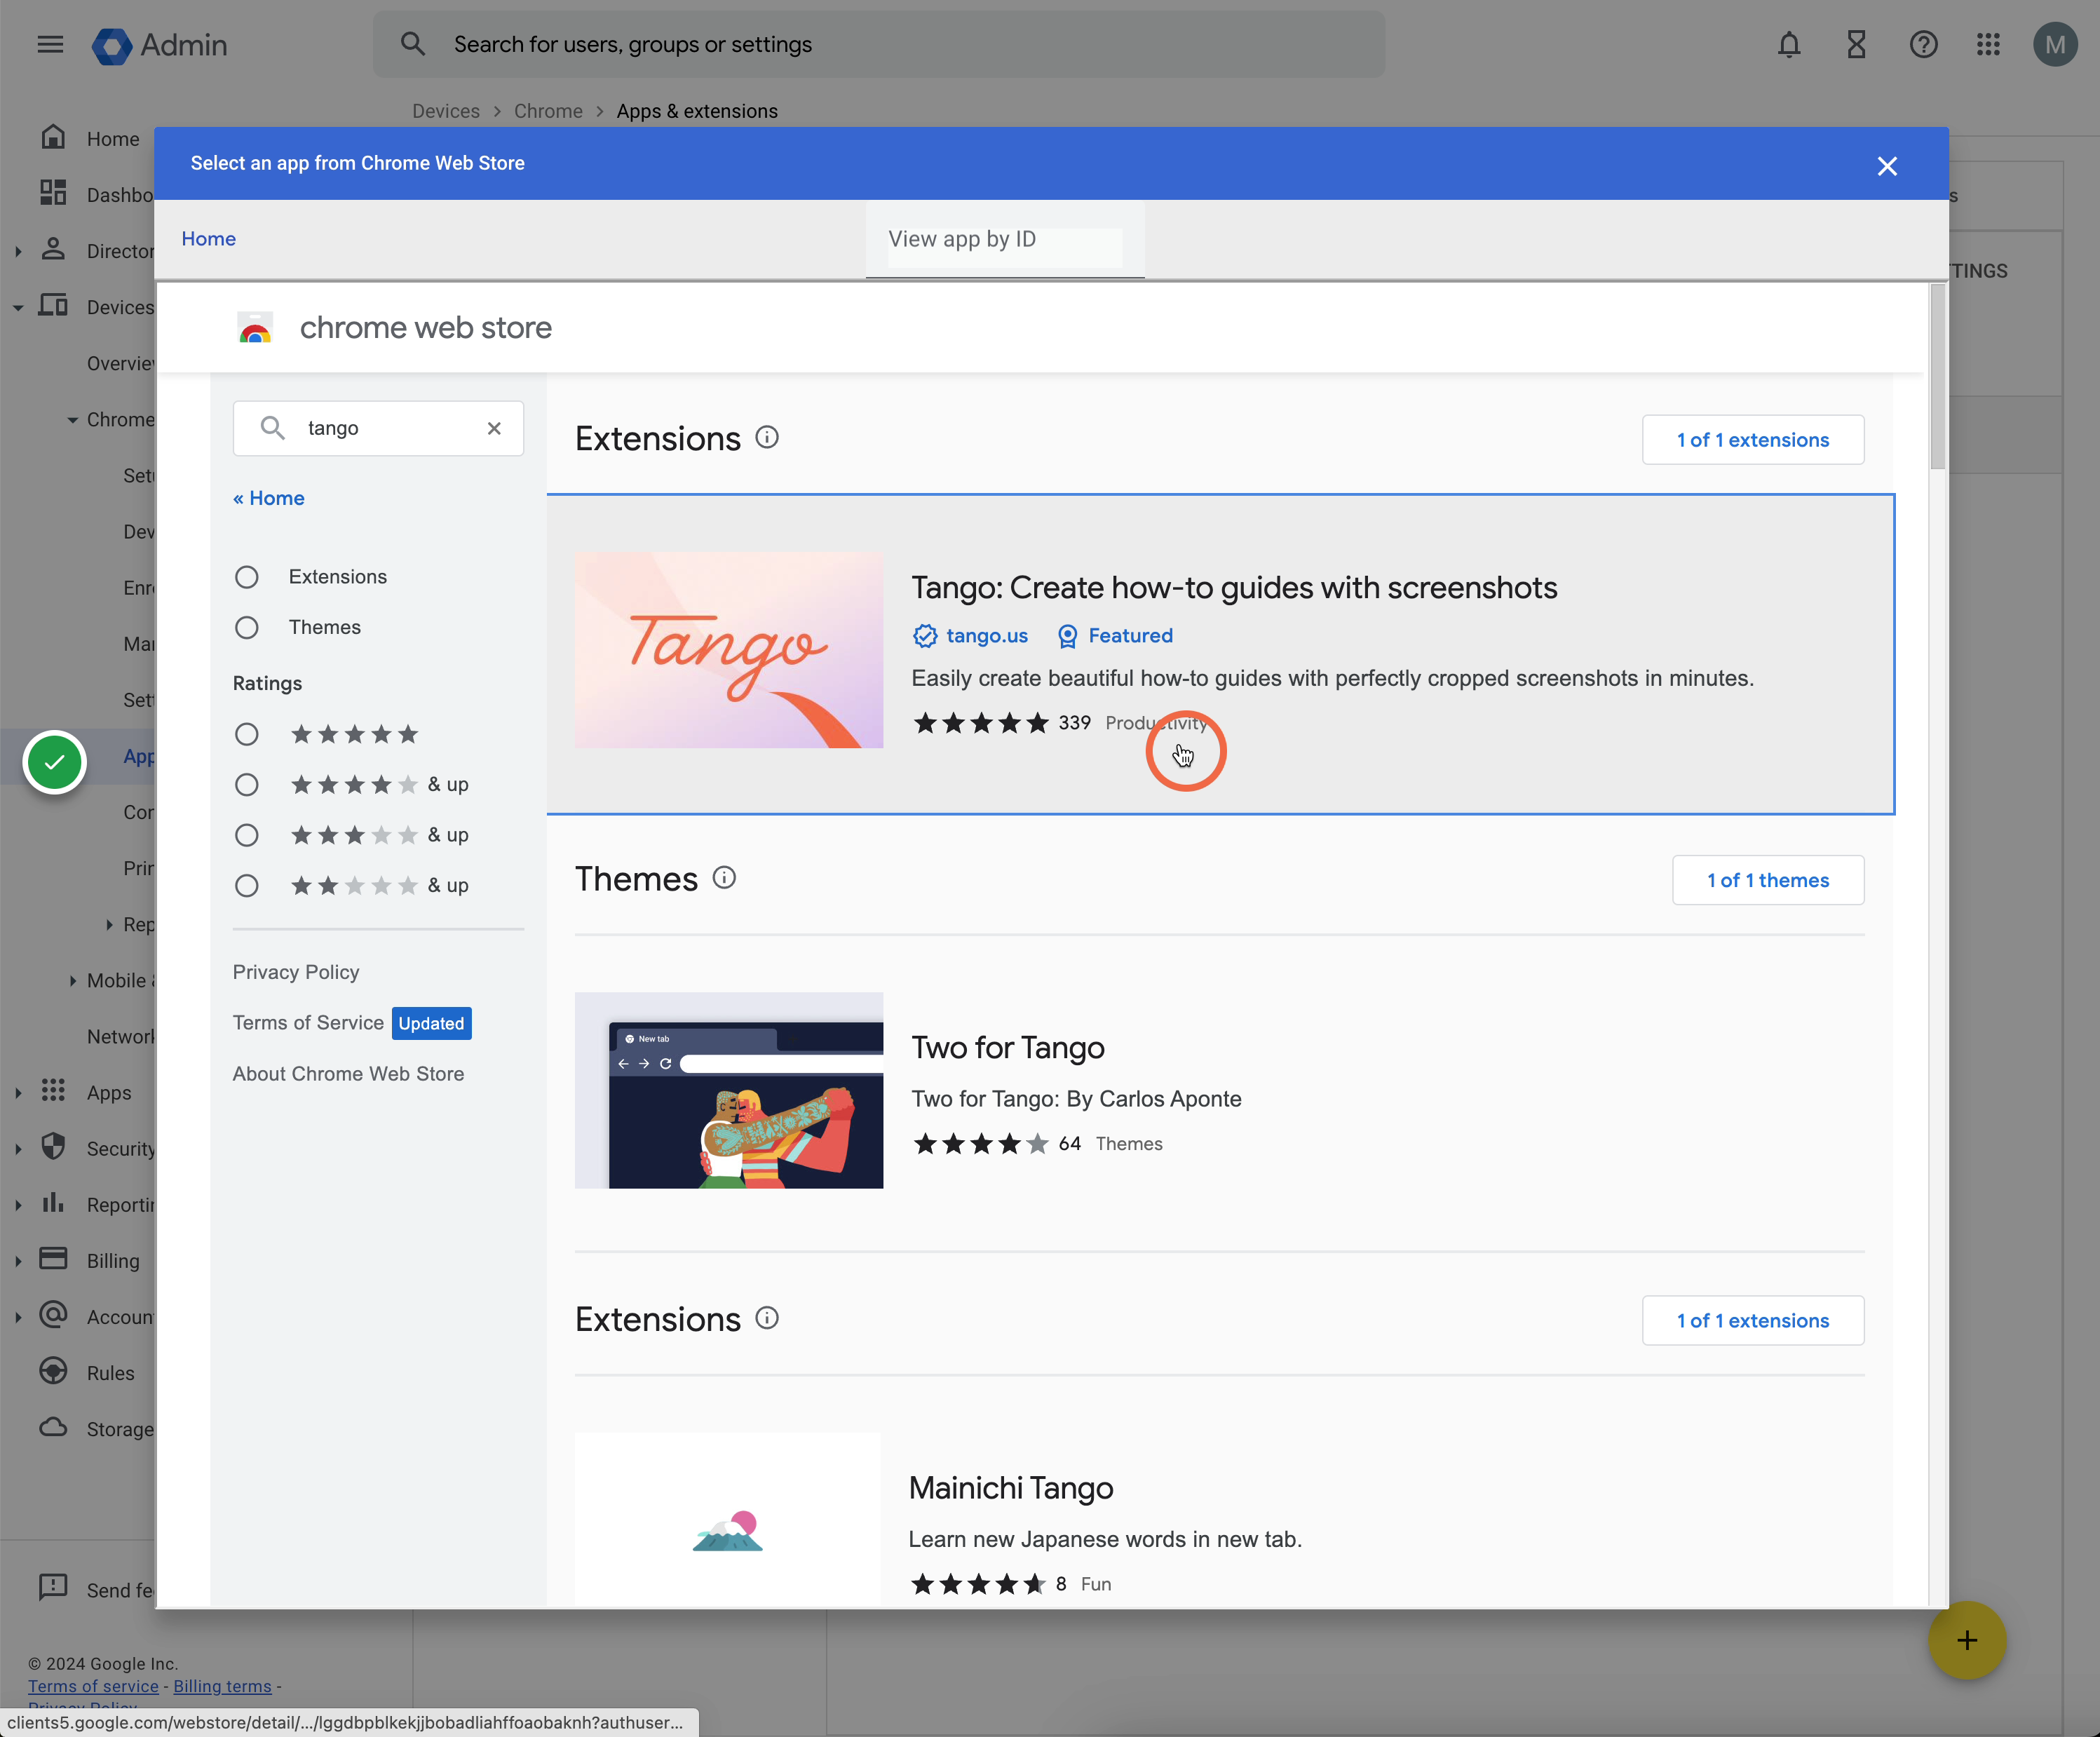Click Devices in the breadcrumb
Image resolution: width=2100 pixels, height=1737 pixels.
(x=446, y=111)
